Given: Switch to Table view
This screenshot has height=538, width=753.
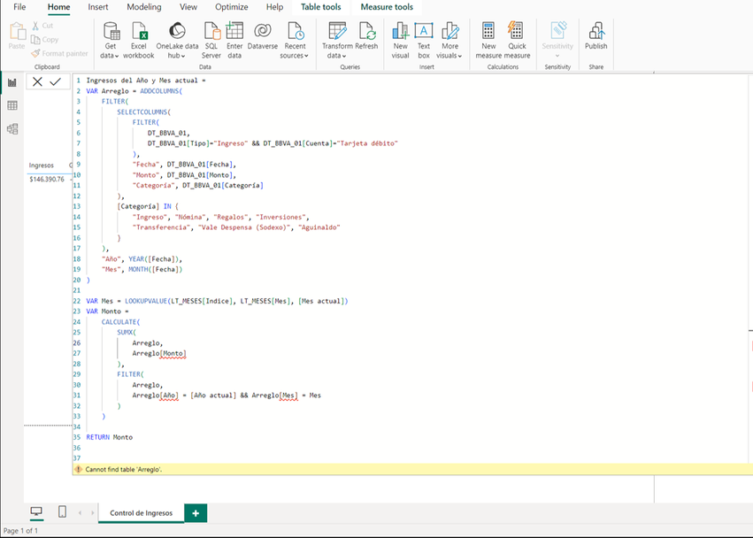Looking at the screenshot, I should click(12, 105).
